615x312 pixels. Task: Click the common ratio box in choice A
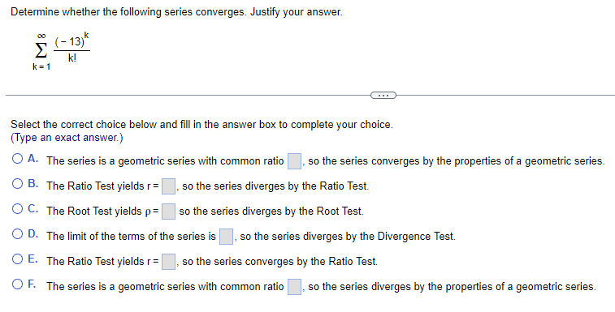(295, 161)
